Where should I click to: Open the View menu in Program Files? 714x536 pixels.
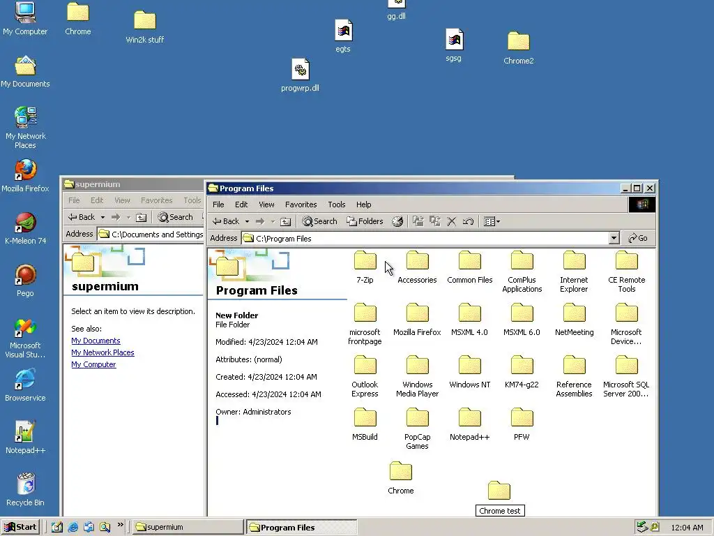(266, 204)
